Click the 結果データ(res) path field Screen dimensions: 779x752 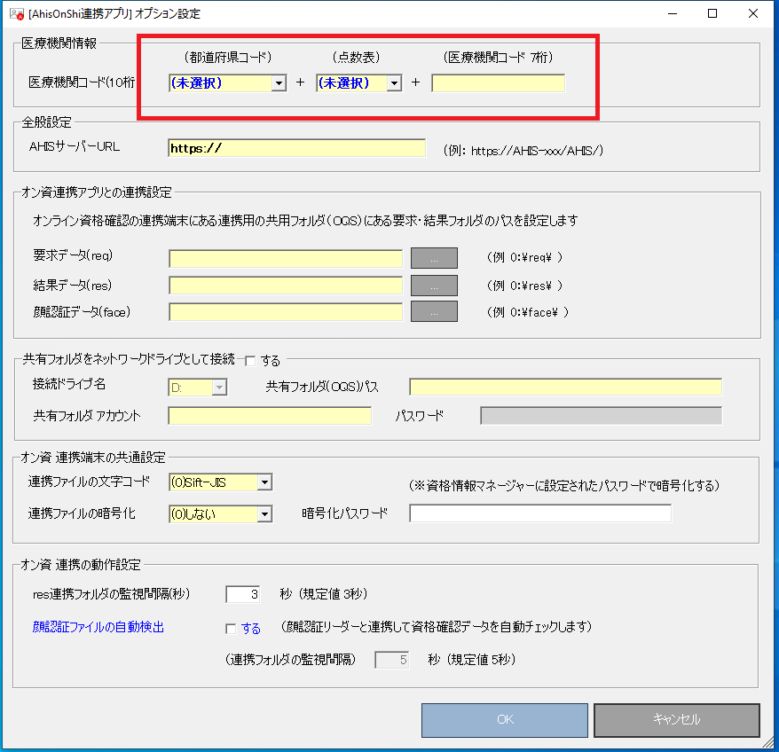pos(286,286)
